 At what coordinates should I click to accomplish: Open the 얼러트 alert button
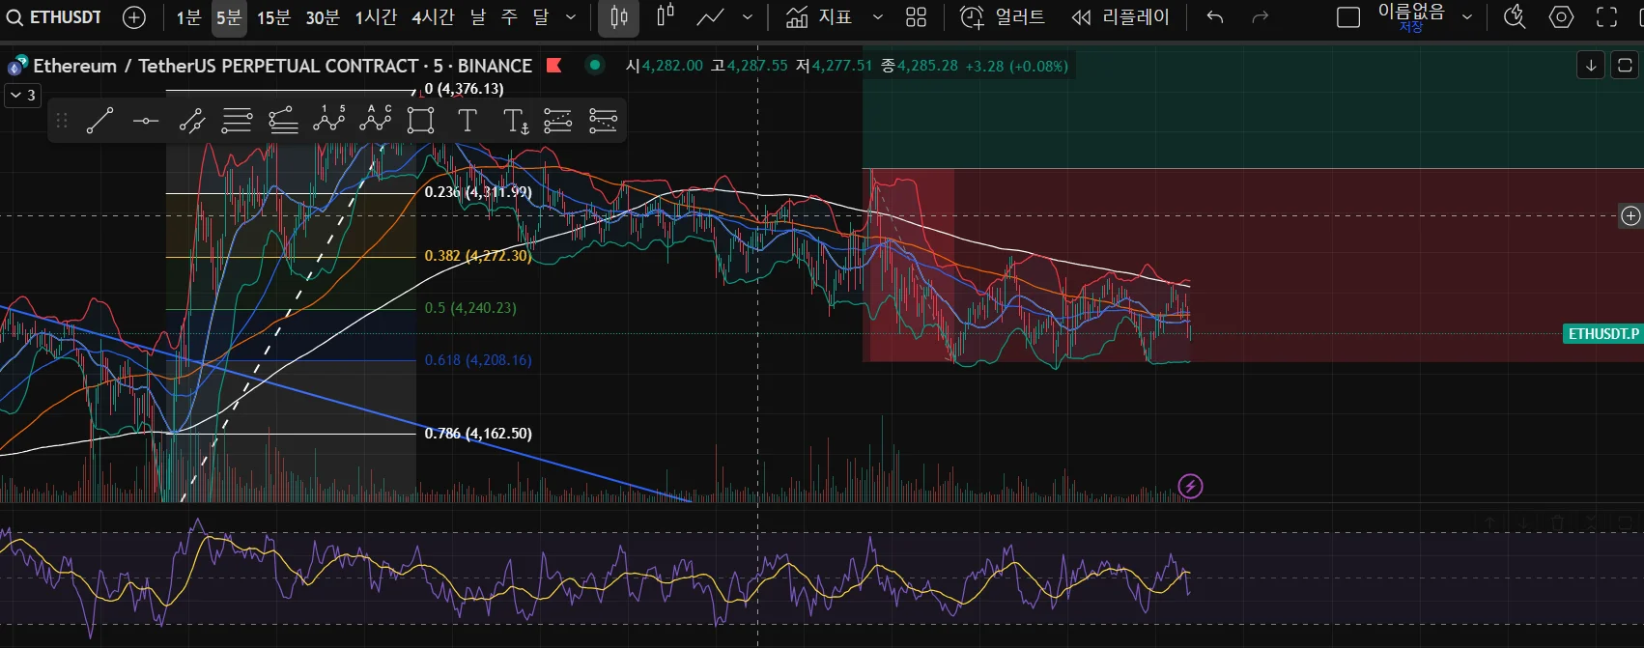point(1003,17)
